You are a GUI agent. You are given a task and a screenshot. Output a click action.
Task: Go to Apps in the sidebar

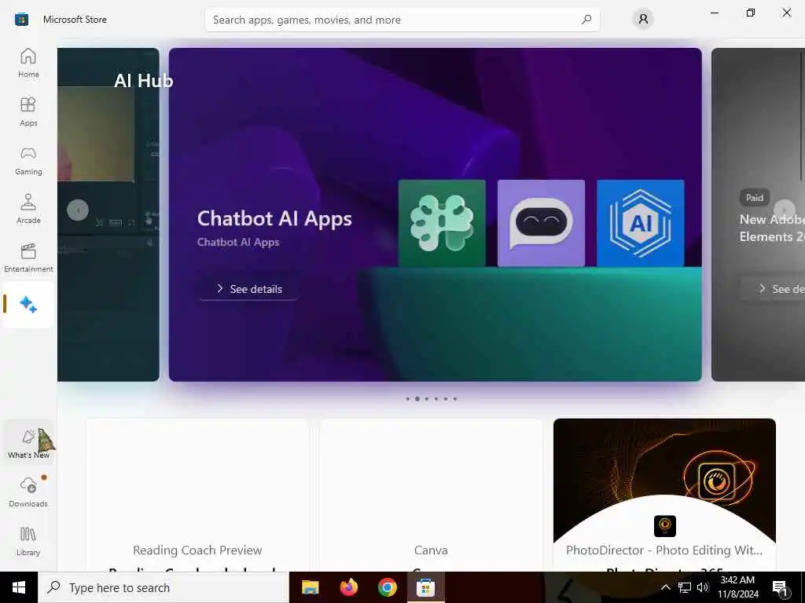(28, 111)
